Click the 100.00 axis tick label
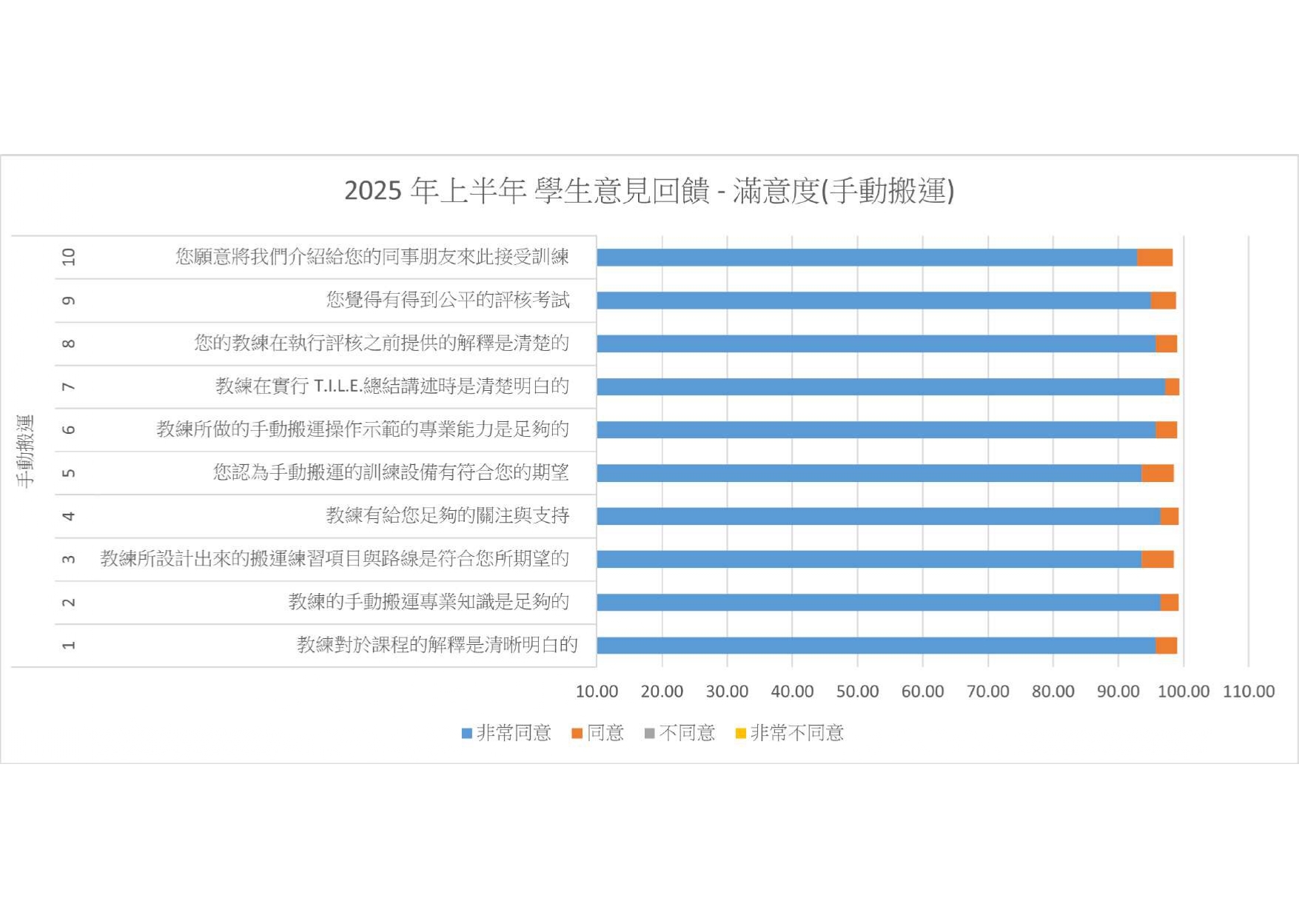This screenshot has height=918, width=1299. [x=1183, y=691]
